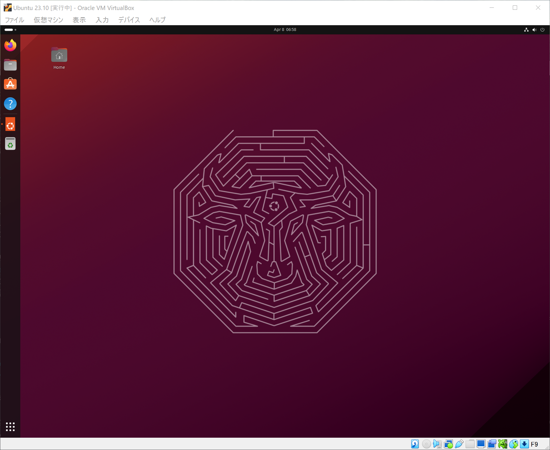The image size is (550, 450).
Task: Open the ファイル menu
Action: 15,20
